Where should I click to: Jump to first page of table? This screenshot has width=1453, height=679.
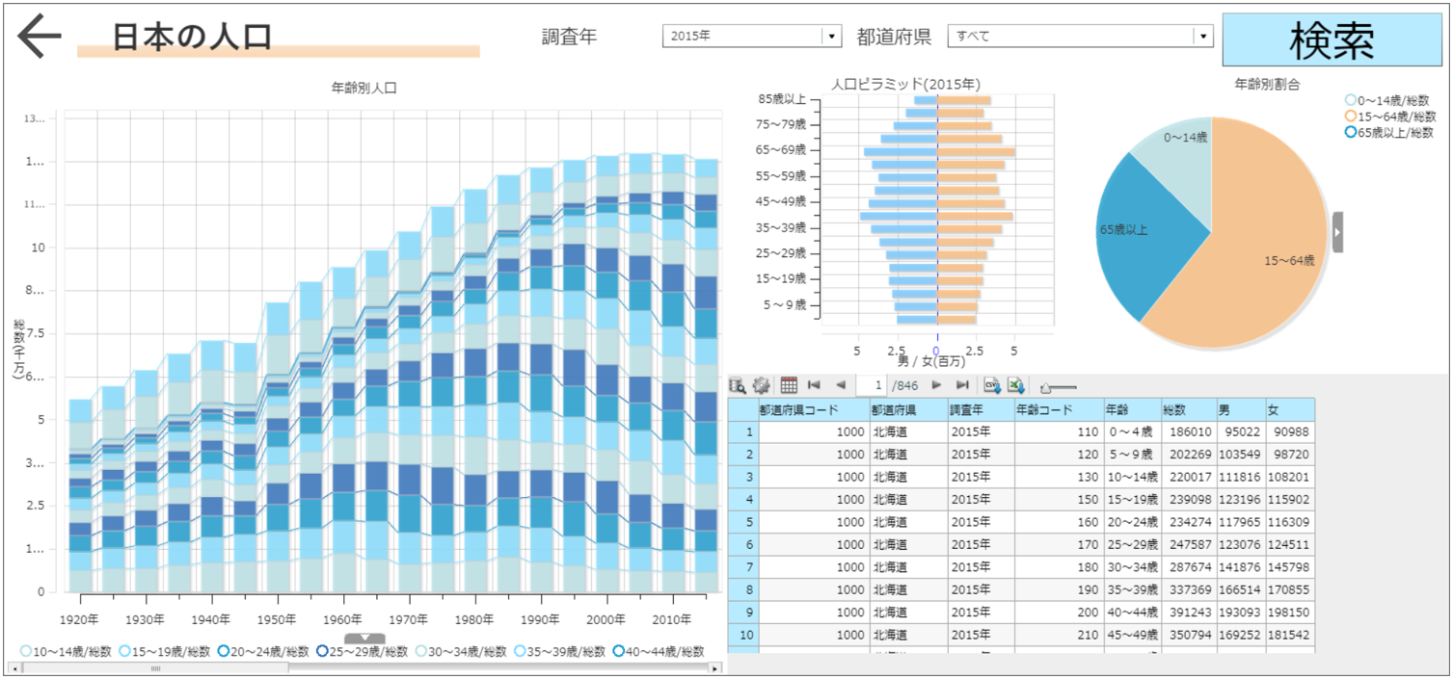click(814, 385)
